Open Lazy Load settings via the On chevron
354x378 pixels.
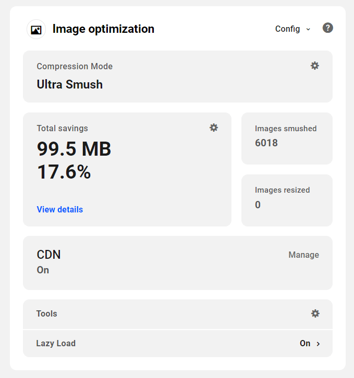310,343
